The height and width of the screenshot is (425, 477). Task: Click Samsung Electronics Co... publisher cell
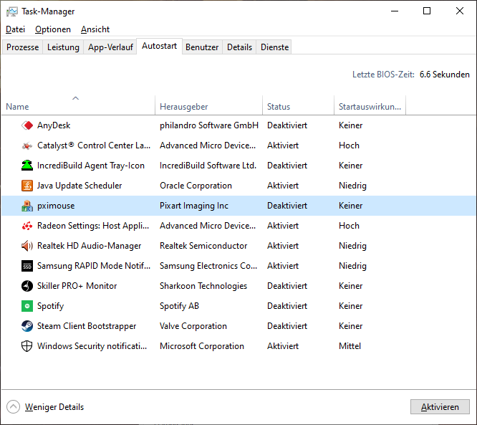coord(208,266)
